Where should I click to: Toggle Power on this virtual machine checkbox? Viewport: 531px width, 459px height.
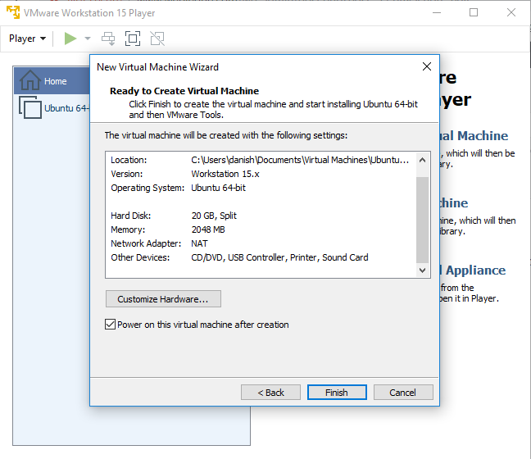(x=110, y=325)
